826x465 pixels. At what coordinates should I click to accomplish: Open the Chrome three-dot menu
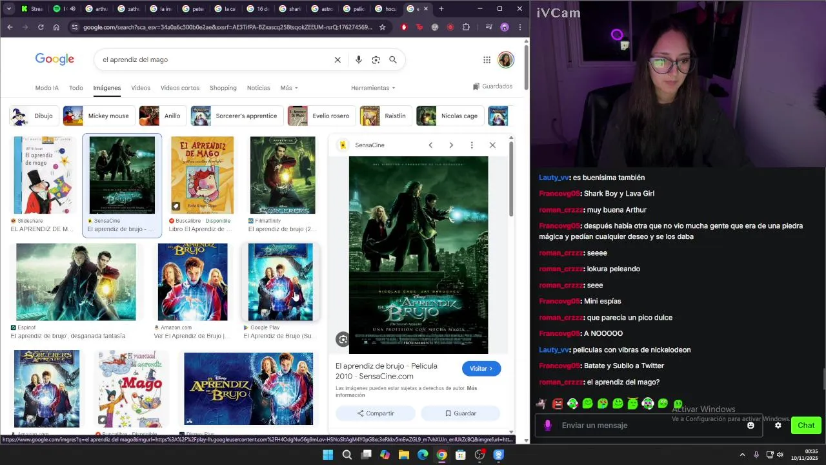point(519,27)
